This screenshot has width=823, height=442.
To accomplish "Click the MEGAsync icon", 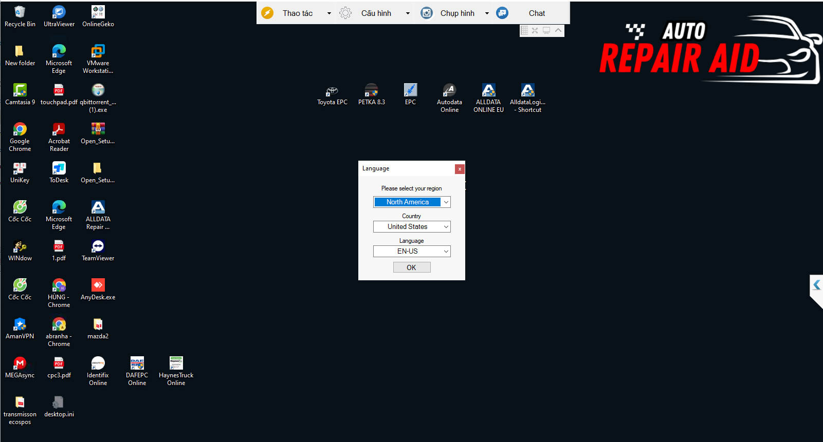I will [x=20, y=368].
